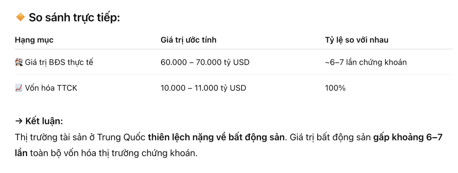Click the words 'Trung Quốc' in conclusion
Viewport: 458px width, 173px height.
(x=122, y=137)
